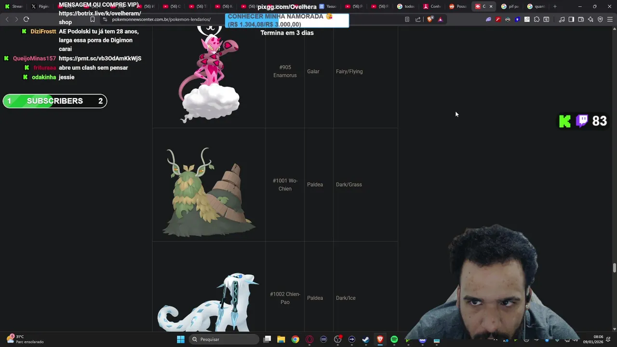Viewport: 617px width, 347px height.
Task: Open reader mode icon in address bar
Action: click(407, 19)
